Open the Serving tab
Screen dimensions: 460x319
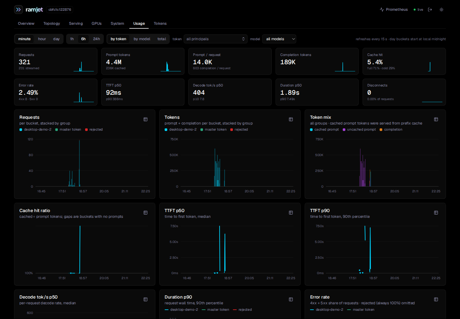(76, 23)
